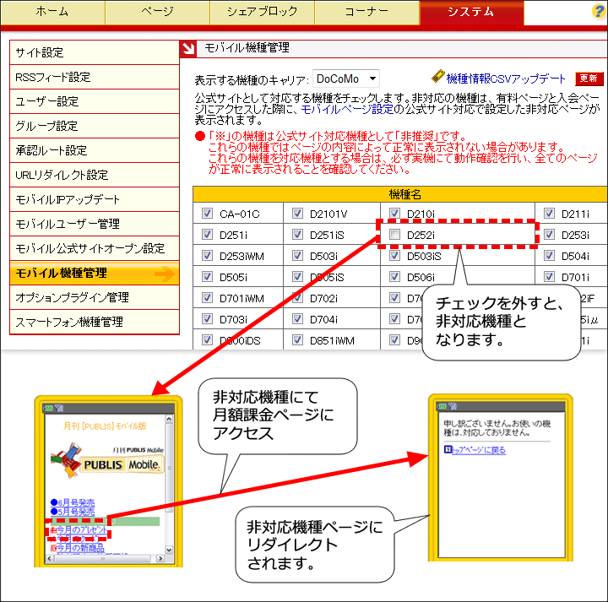Open モバイルIPアップデート in the side menu
608x602 pixels.
95,199
